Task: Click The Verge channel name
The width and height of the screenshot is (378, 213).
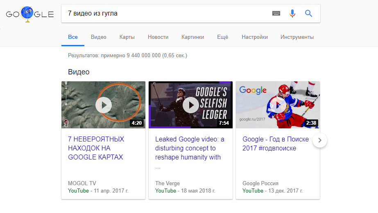Action: [167, 183]
